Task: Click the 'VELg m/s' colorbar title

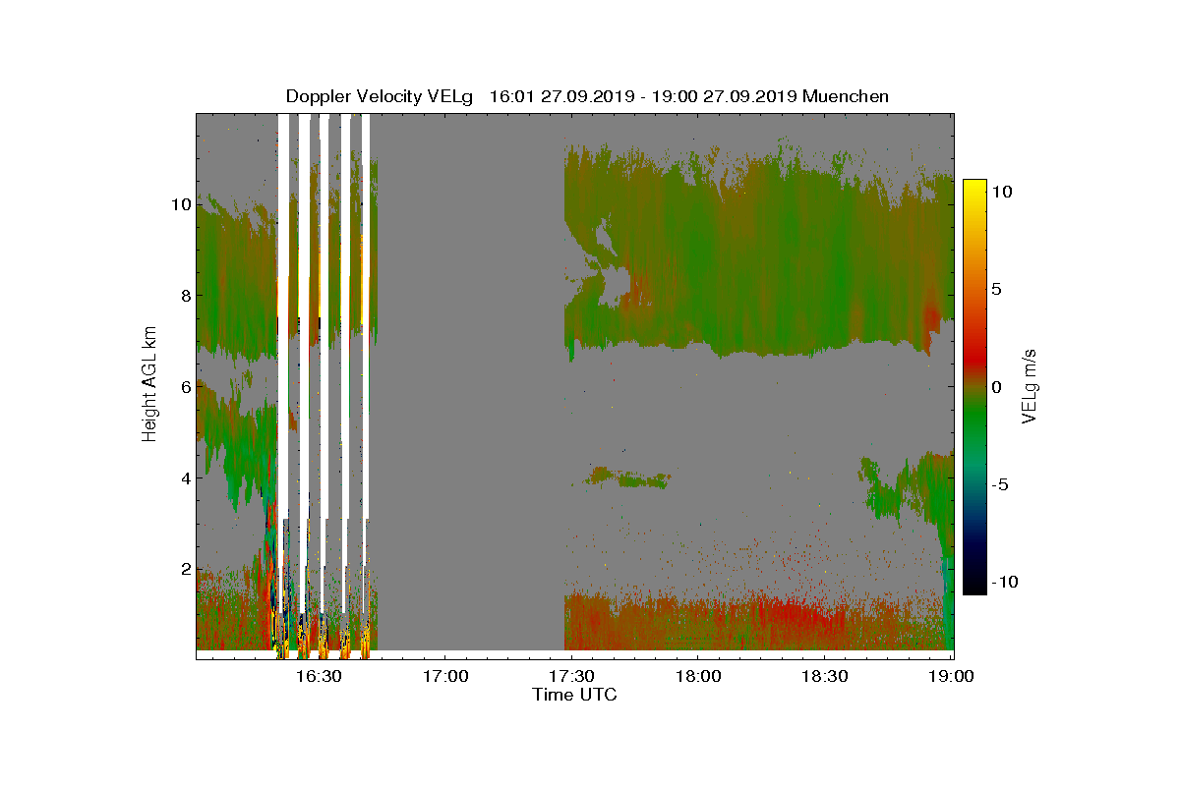Action: tap(1032, 387)
